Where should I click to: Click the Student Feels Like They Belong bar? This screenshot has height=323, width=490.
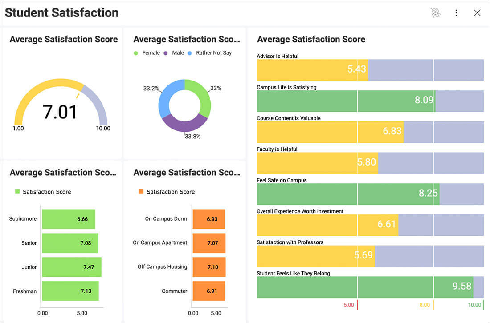click(364, 287)
